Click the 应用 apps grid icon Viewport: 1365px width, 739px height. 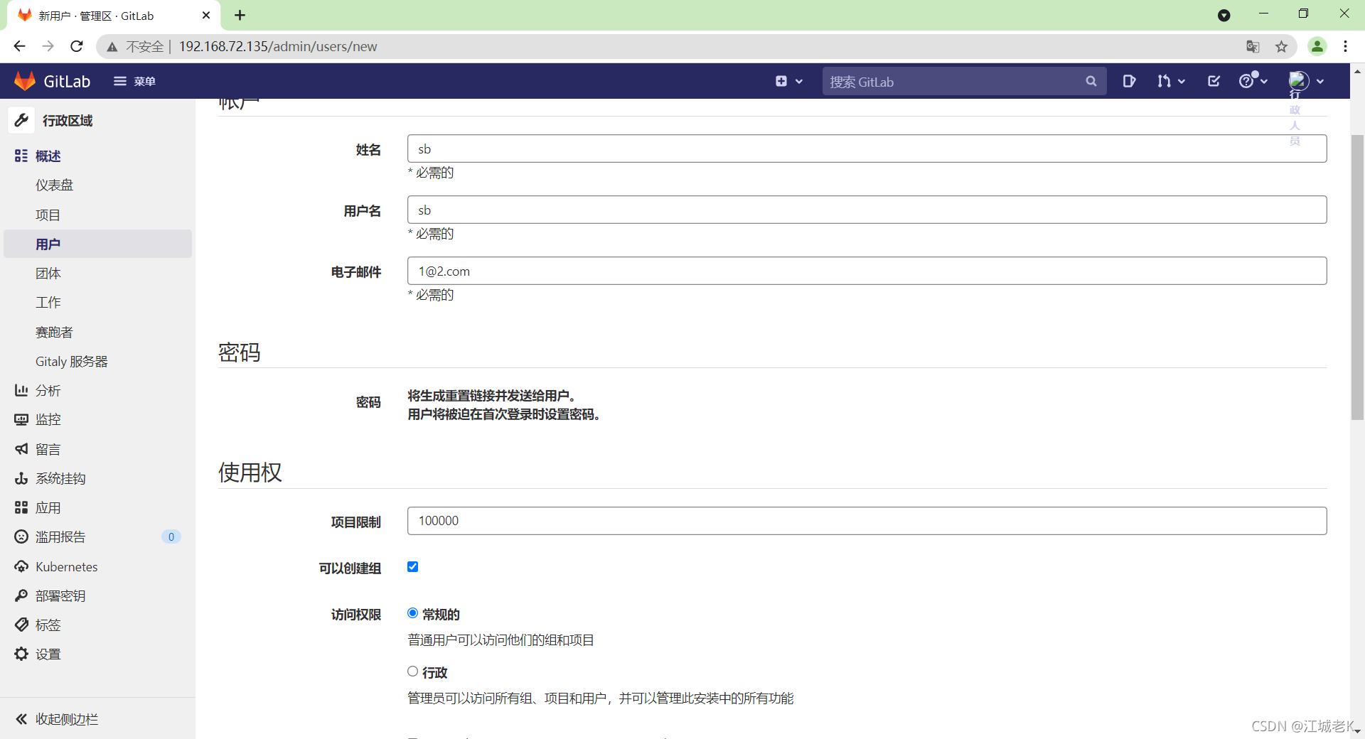(21, 507)
